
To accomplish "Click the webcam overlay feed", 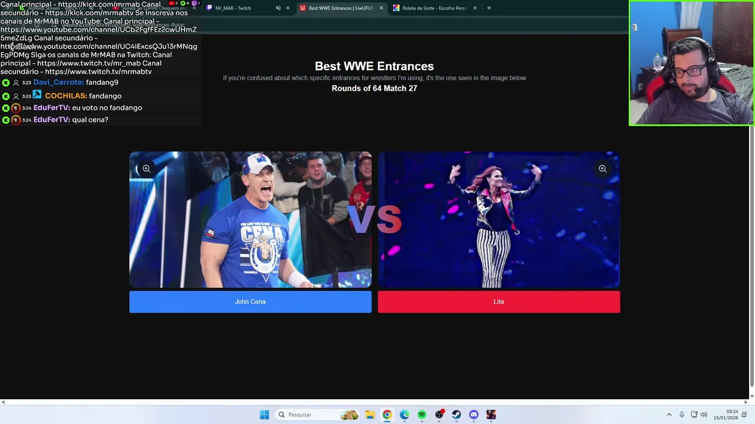I will [691, 63].
